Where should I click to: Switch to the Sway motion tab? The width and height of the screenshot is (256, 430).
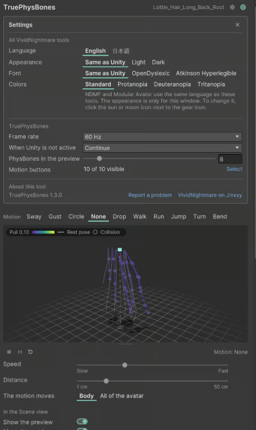[34, 217]
